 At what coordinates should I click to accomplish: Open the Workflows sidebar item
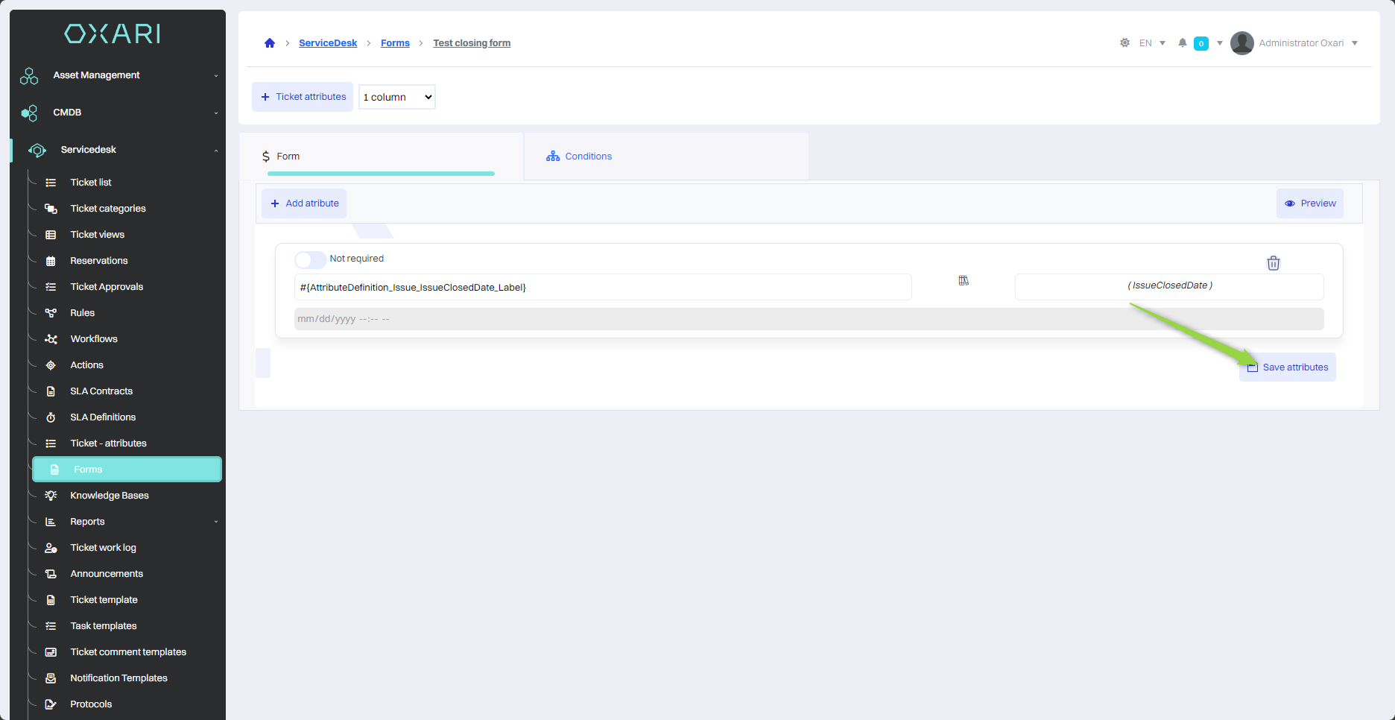click(94, 339)
